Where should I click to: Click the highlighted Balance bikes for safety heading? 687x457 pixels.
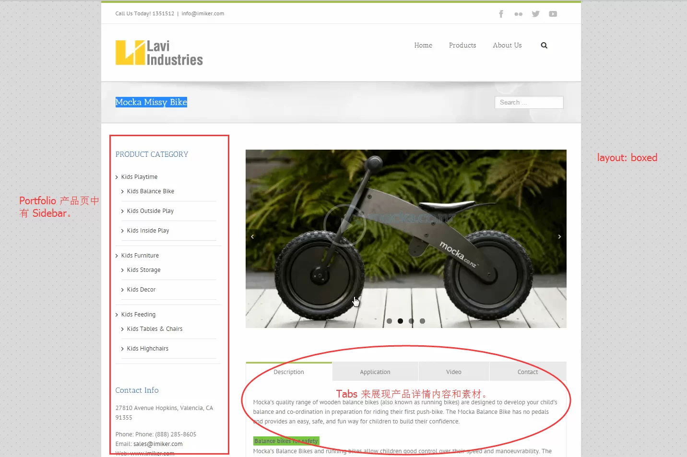click(x=286, y=441)
